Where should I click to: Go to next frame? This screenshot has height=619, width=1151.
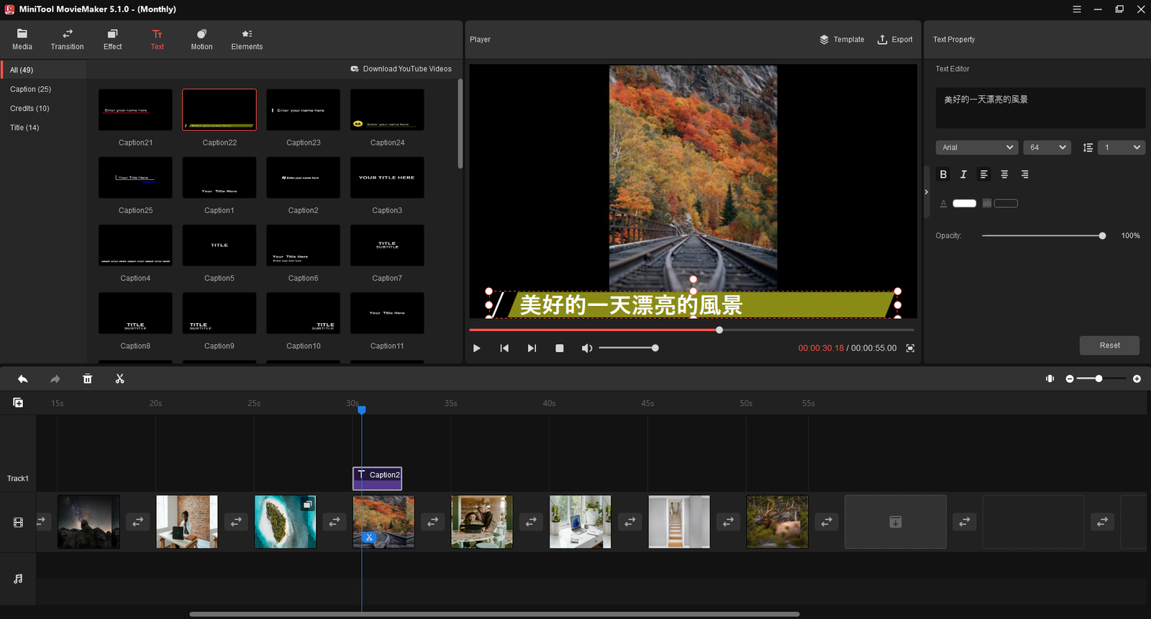coord(532,348)
